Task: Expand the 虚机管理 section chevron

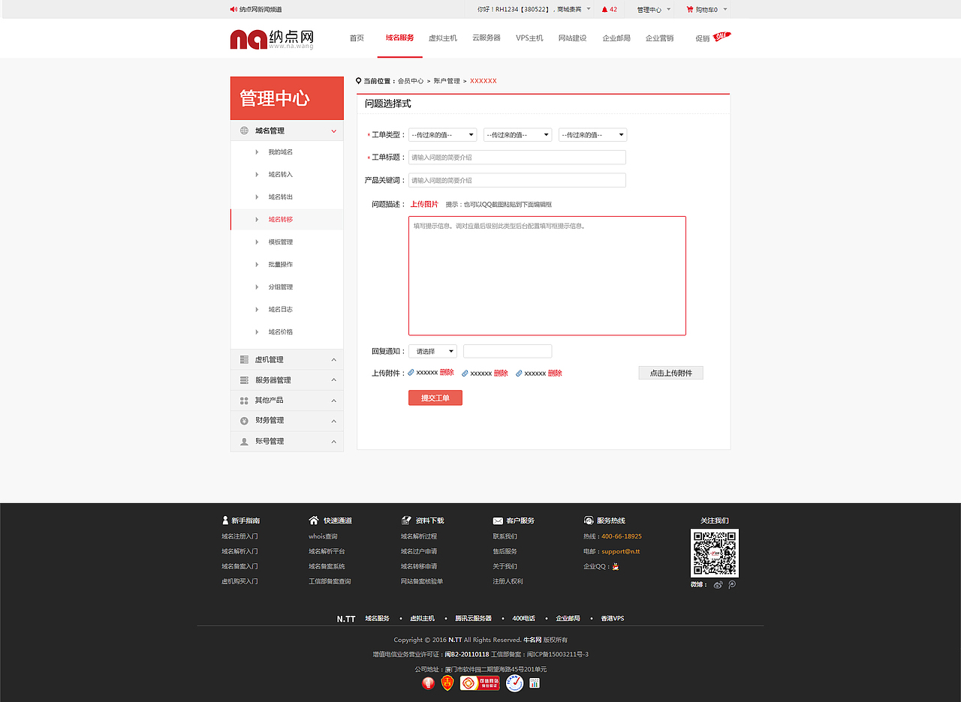Action: (x=334, y=360)
